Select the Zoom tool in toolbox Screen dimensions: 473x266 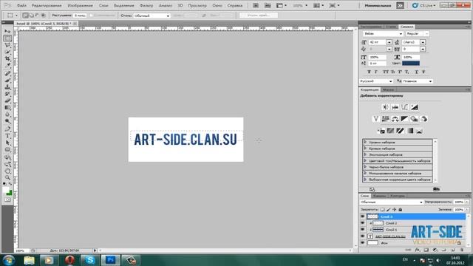point(7,177)
